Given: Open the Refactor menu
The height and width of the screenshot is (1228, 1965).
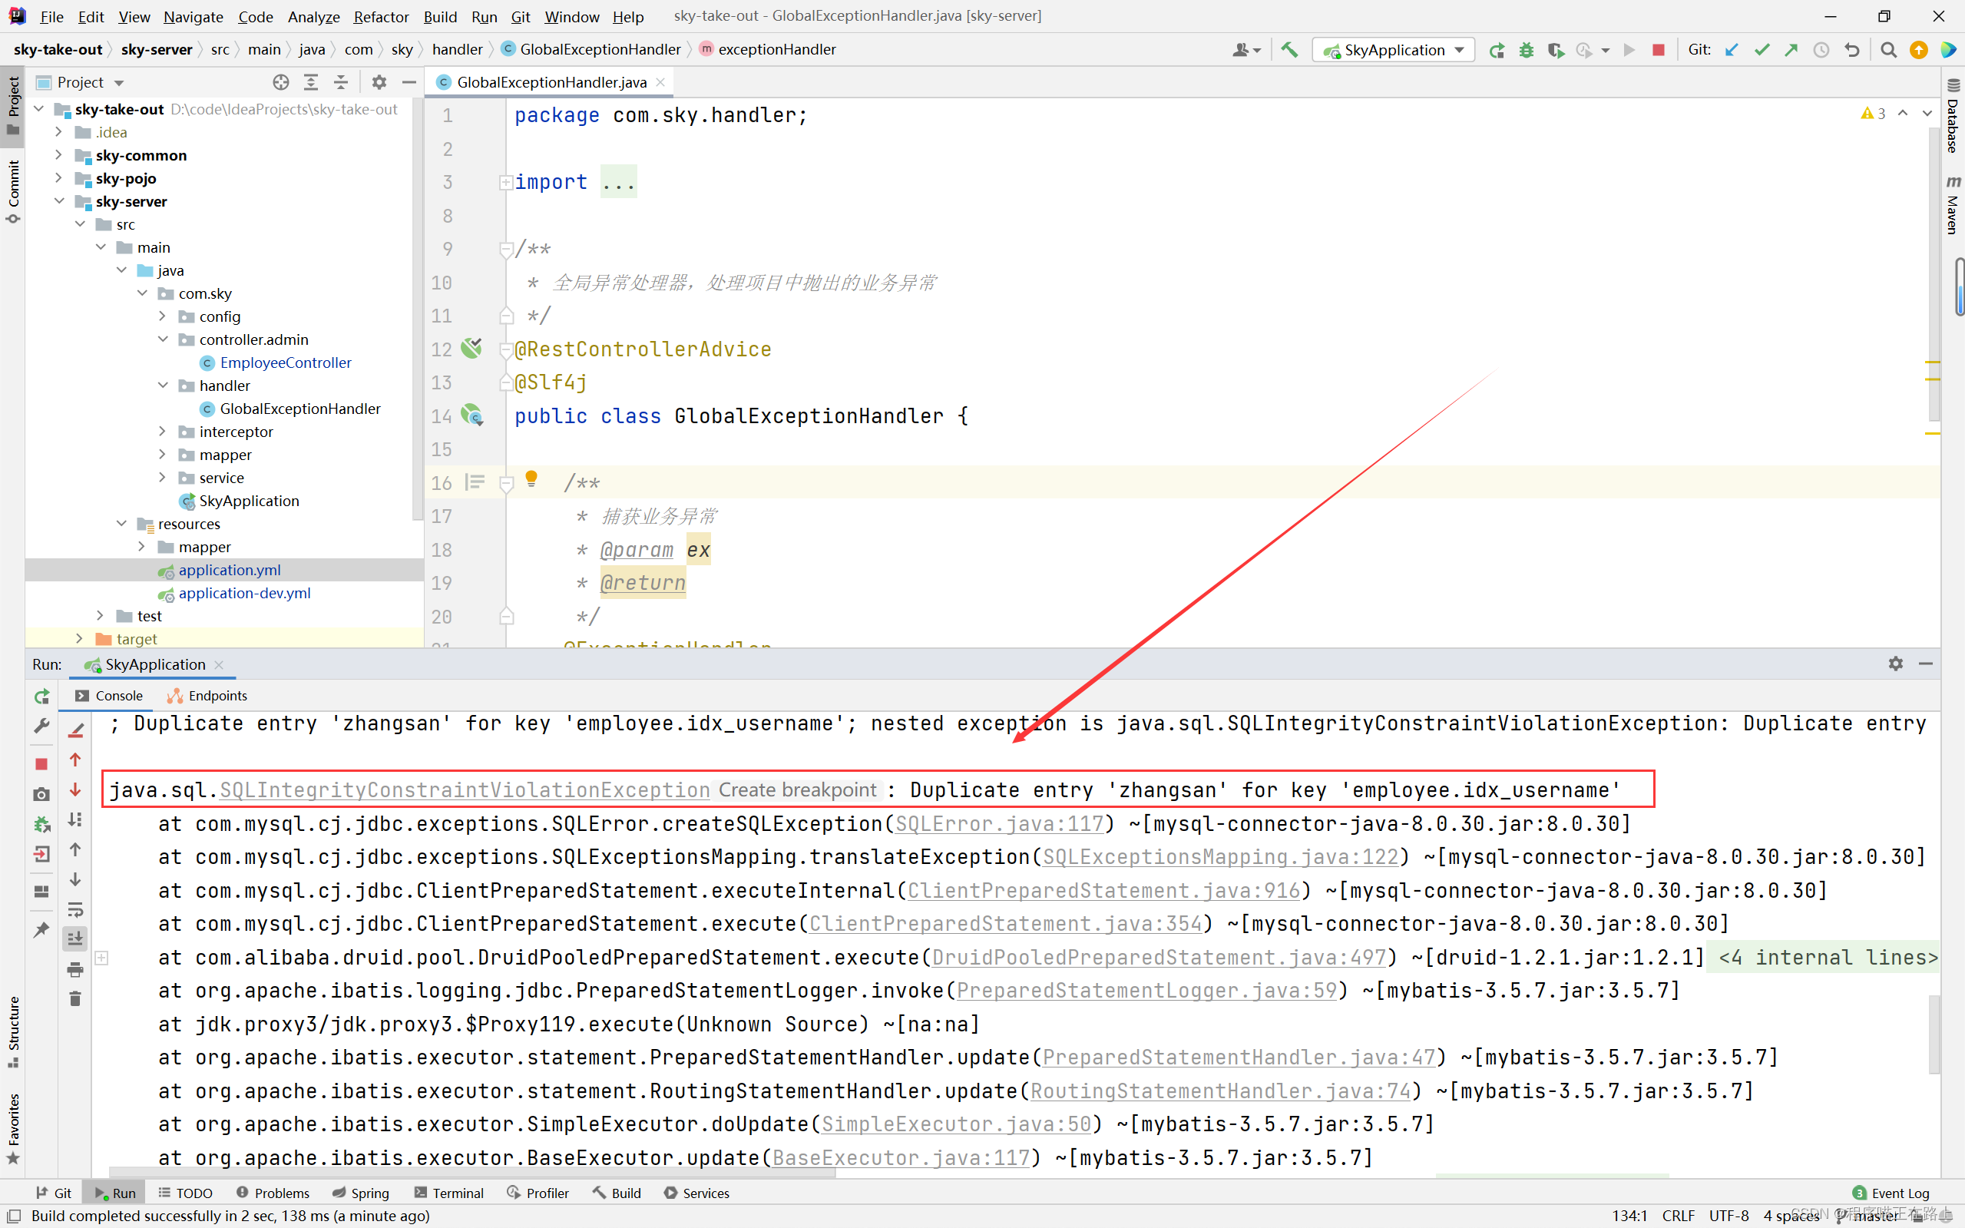Looking at the screenshot, I should tap(380, 16).
